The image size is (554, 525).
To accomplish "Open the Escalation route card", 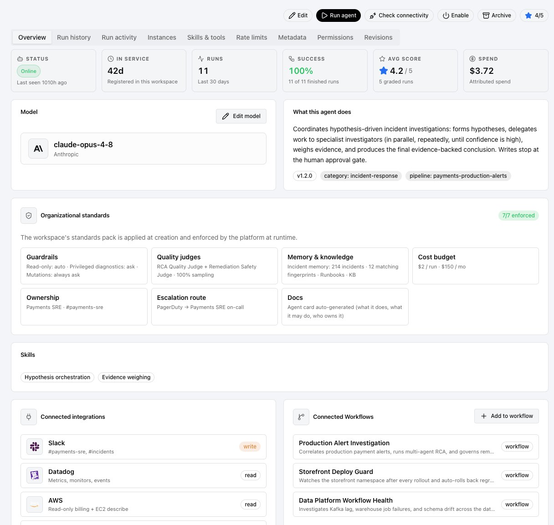I will coord(215,307).
